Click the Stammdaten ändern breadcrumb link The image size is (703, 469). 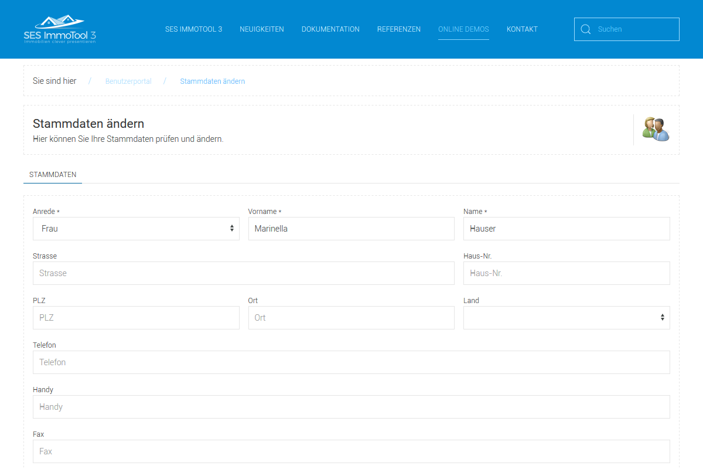[x=212, y=81]
